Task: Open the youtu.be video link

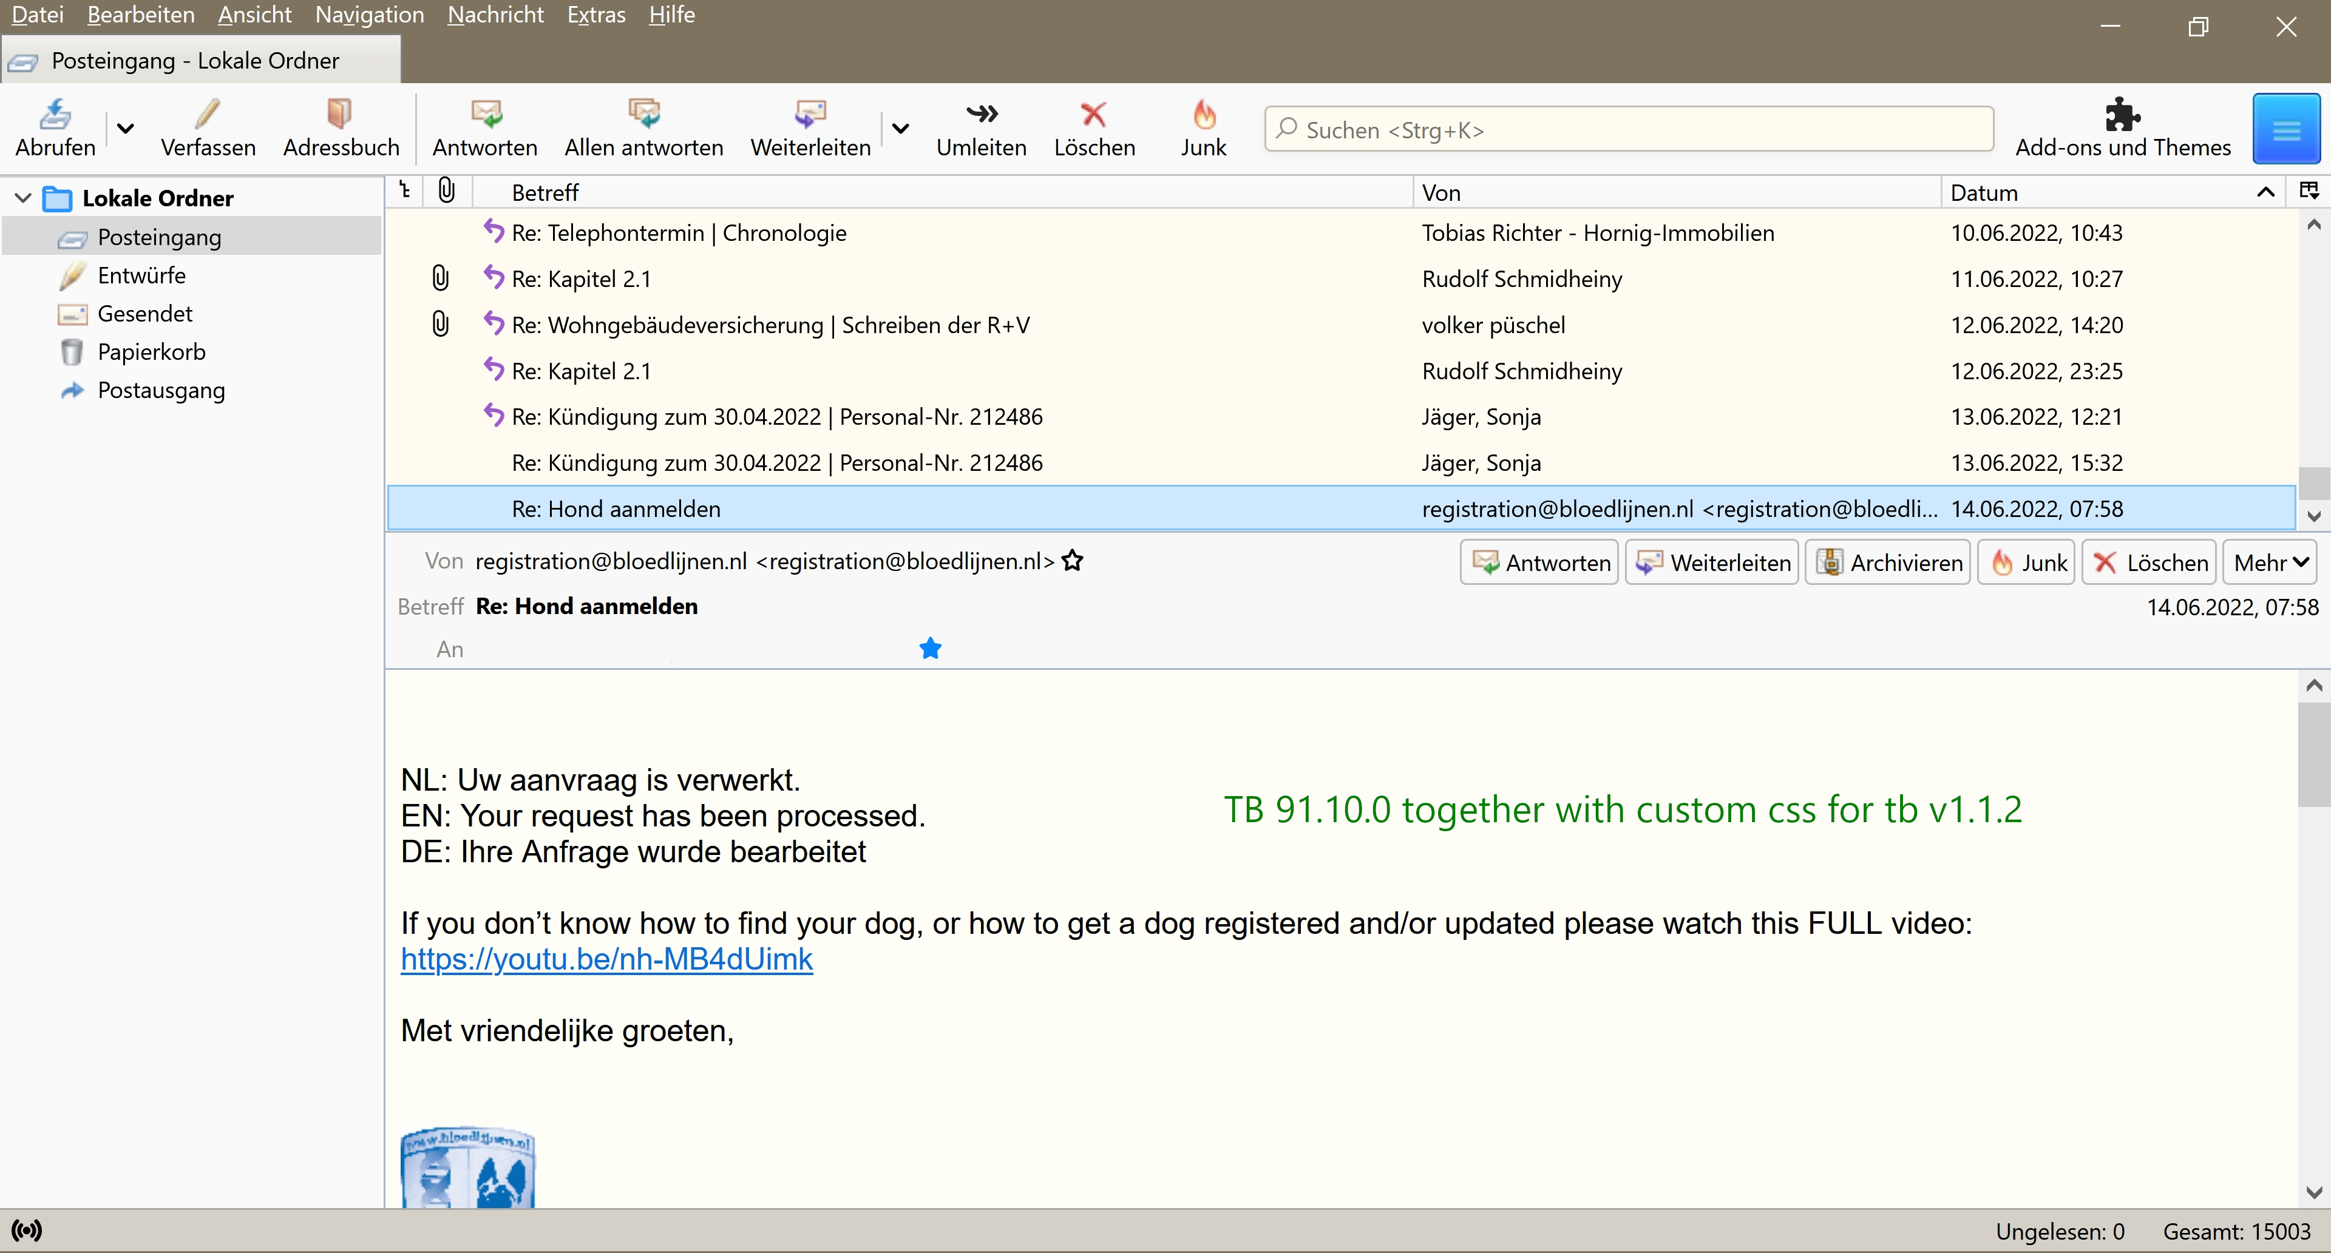Action: 606,959
